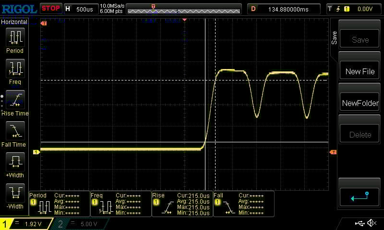Viewport: 384px width, 230px height.
Task: Select channel 2 tab showing 5.00 V
Action: click(81, 223)
